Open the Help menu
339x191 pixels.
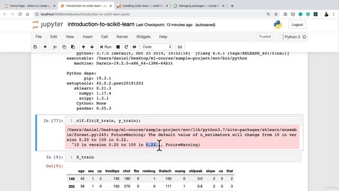tap(163, 37)
